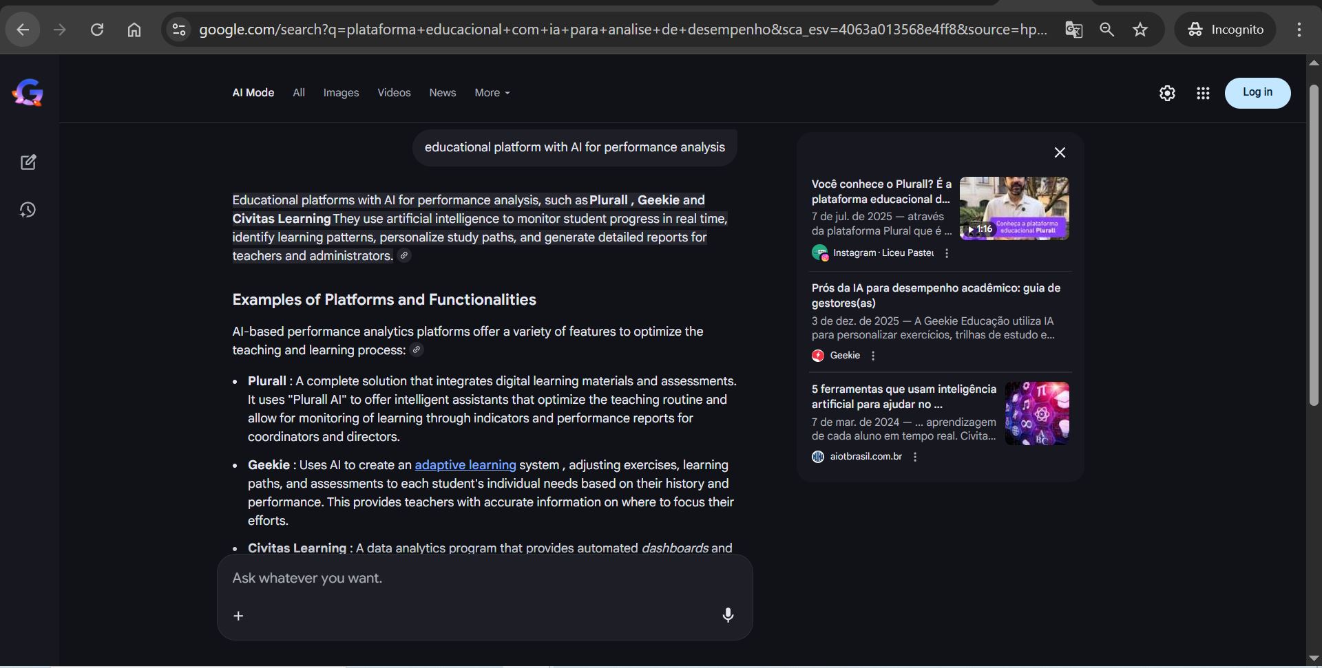Open the aiotbrasil article thumbnail
The height and width of the screenshot is (668, 1322).
1037,413
